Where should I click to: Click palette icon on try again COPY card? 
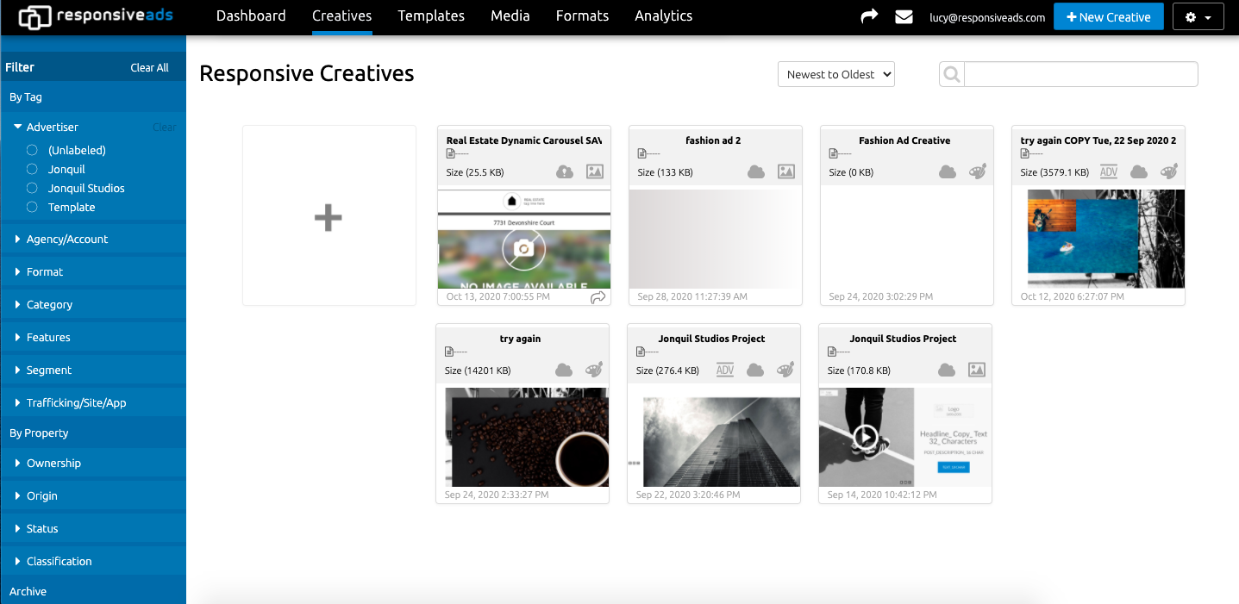(1168, 171)
